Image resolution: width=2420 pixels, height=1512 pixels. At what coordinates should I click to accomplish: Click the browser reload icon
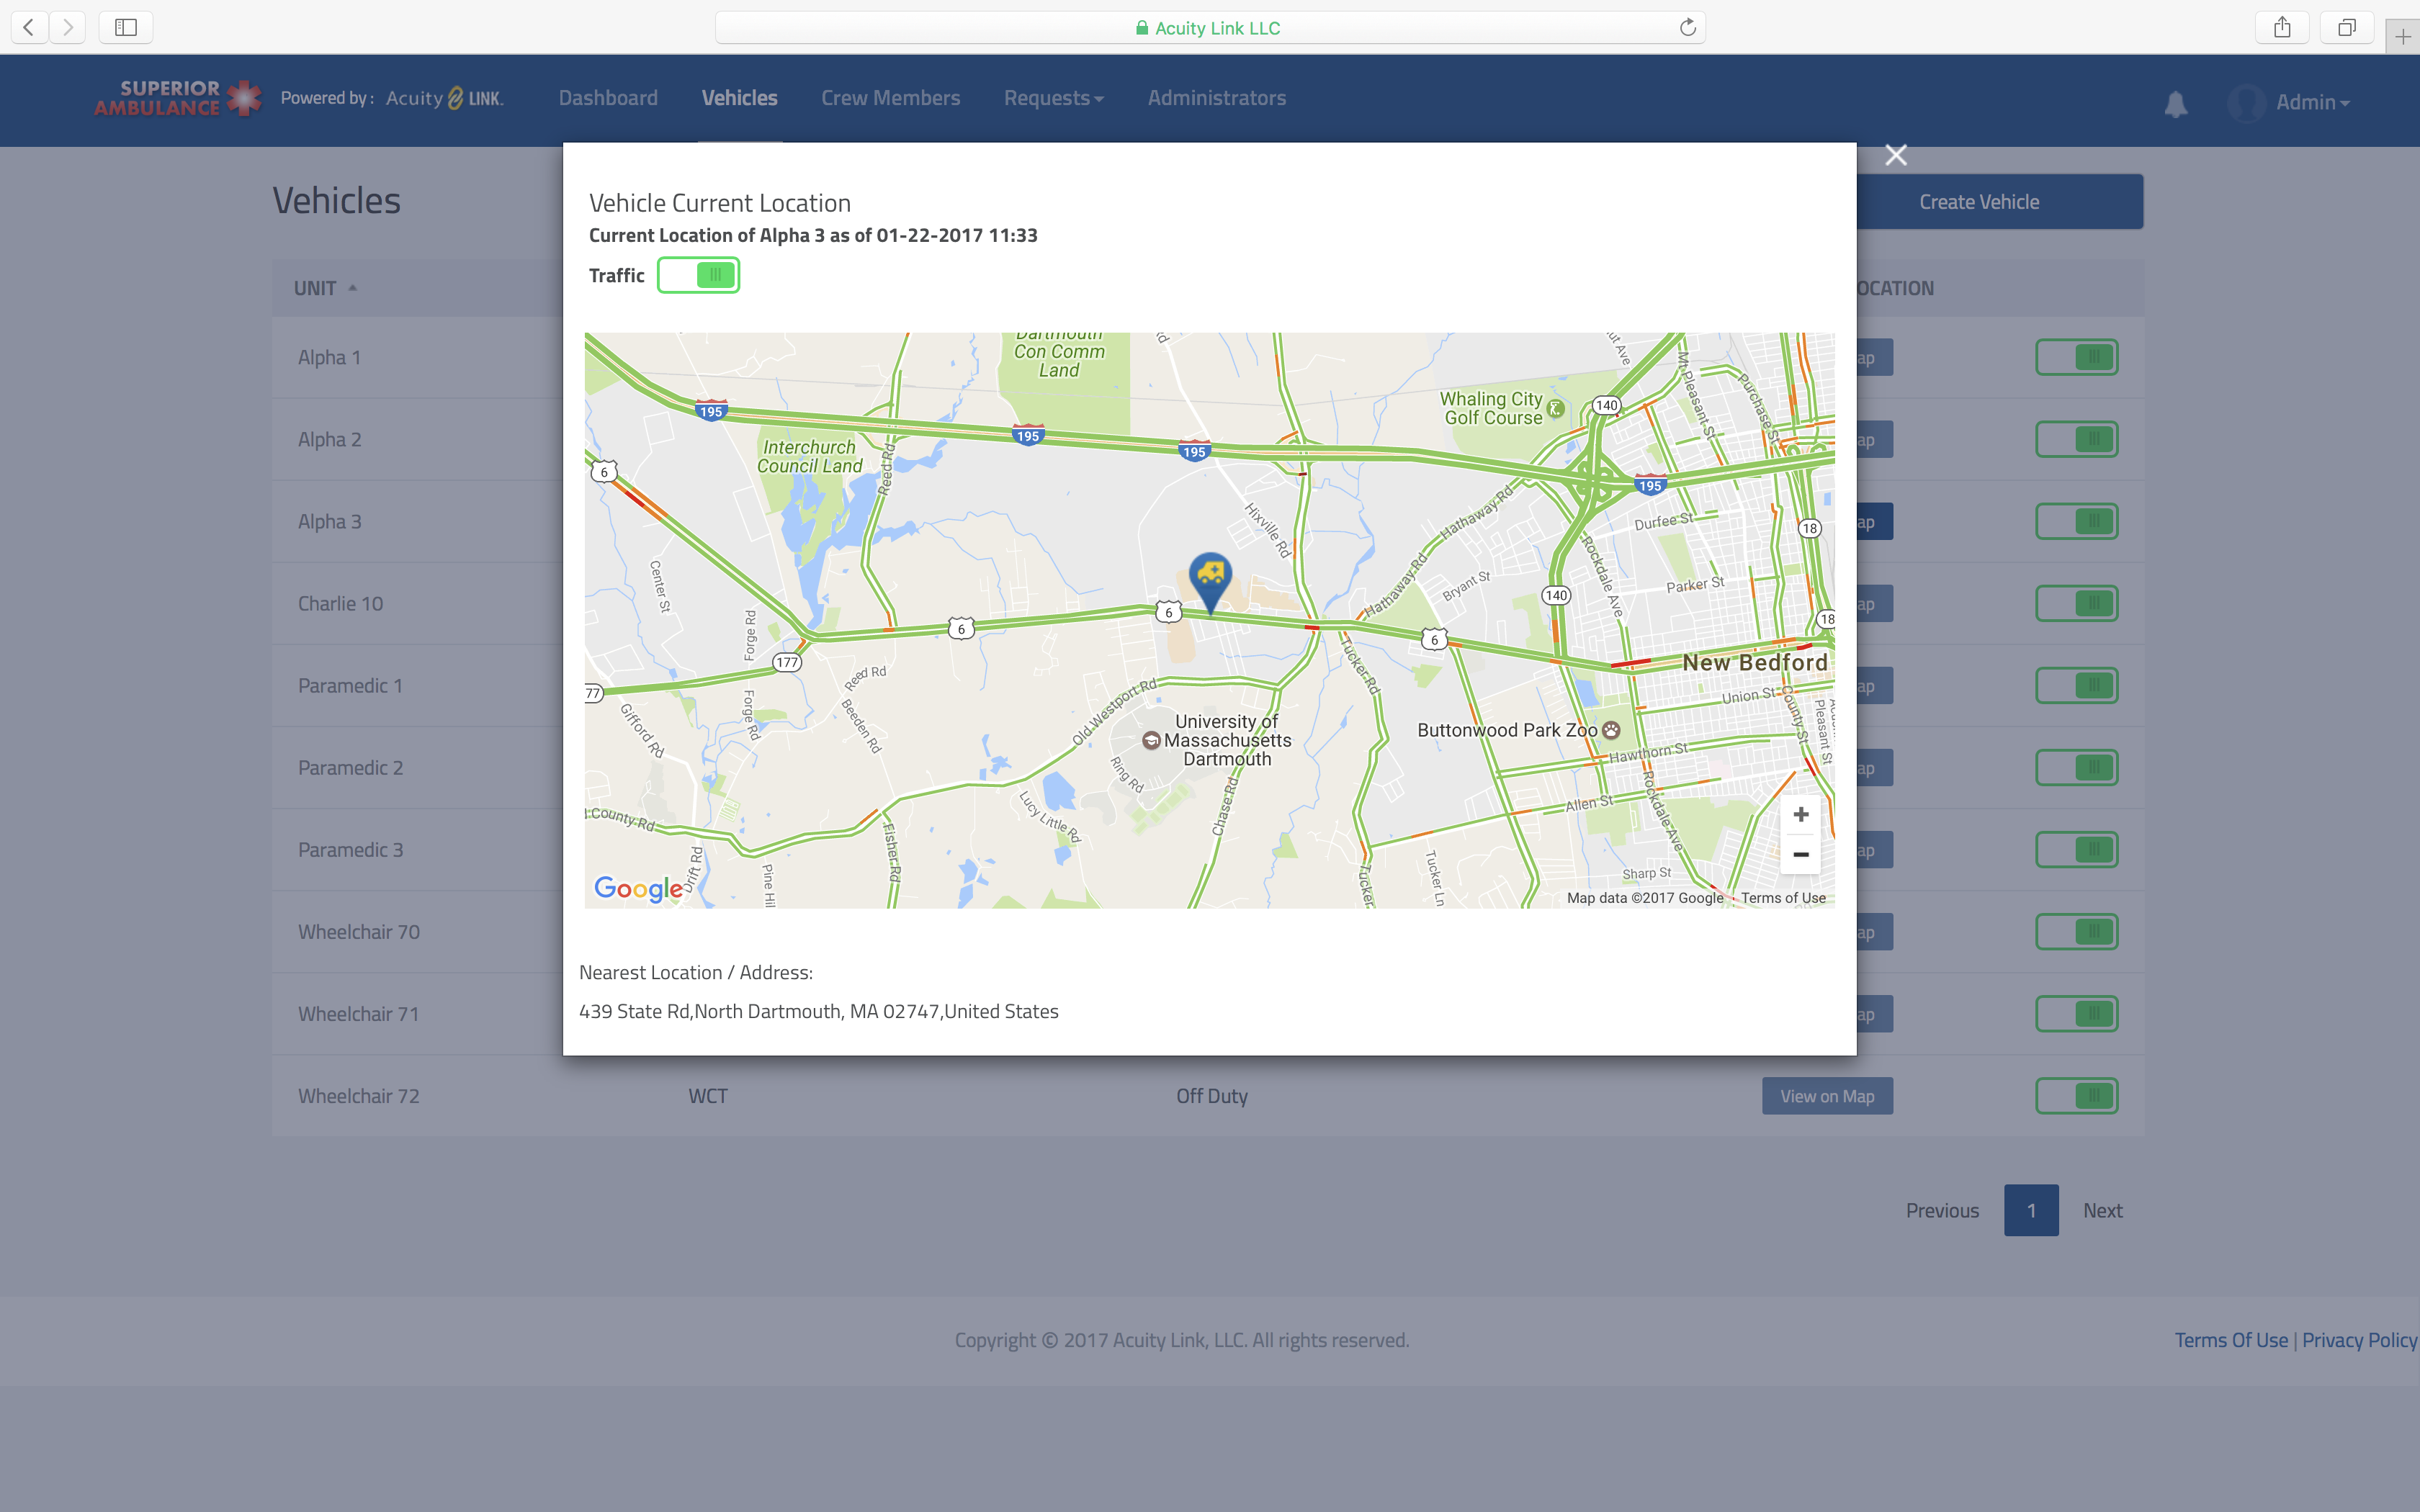(x=1687, y=28)
